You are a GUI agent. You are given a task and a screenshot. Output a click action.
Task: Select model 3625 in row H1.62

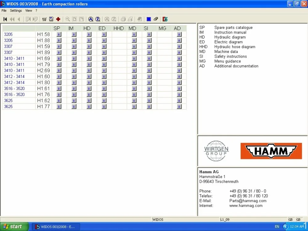(x=8, y=101)
